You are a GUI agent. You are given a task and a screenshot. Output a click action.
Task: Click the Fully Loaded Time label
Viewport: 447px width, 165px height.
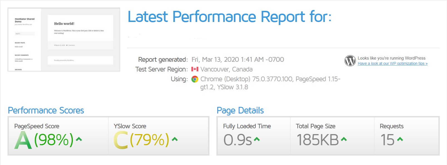tap(247, 126)
